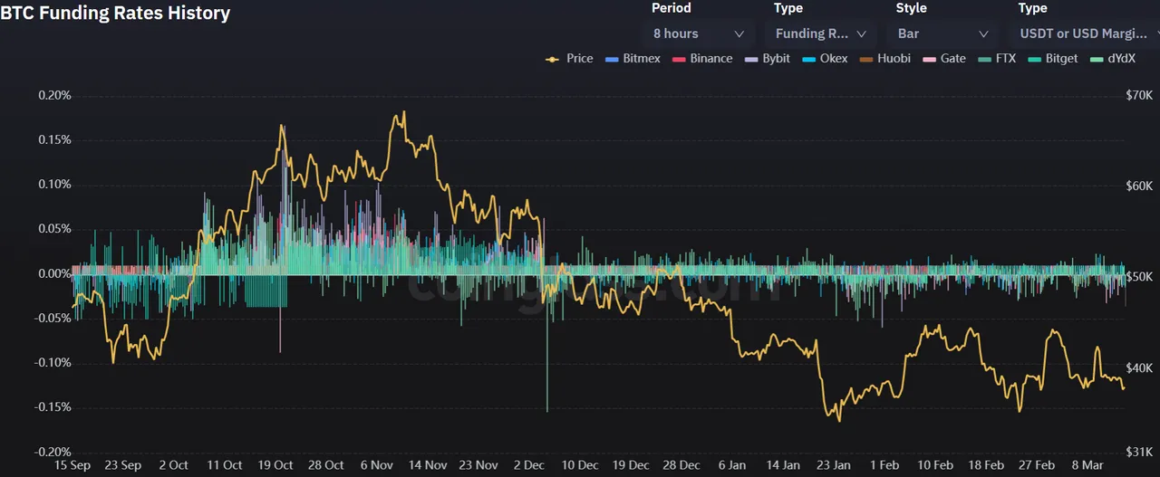
Task: Click the 28 Dec date on the x-axis
Action: (681, 465)
